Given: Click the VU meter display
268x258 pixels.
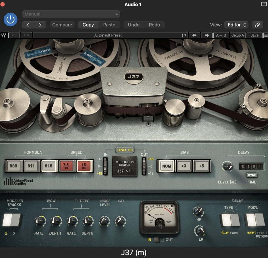Looking at the screenshot, I should [x=160, y=215].
